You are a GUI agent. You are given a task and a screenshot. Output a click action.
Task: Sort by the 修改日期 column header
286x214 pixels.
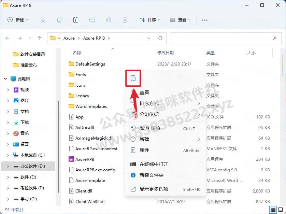(x=166, y=53)
